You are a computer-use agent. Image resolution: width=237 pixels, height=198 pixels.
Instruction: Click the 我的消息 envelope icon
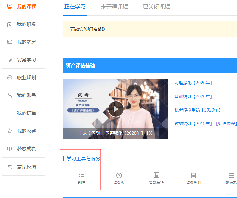(x=10, y=42)
